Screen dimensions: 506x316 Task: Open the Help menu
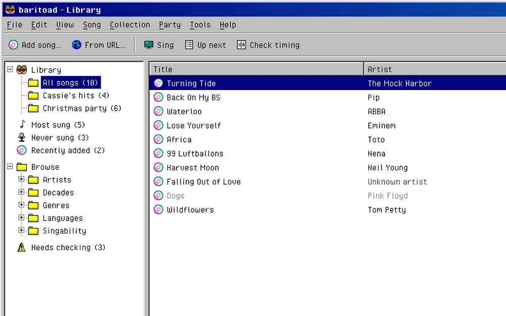(228, 25)
